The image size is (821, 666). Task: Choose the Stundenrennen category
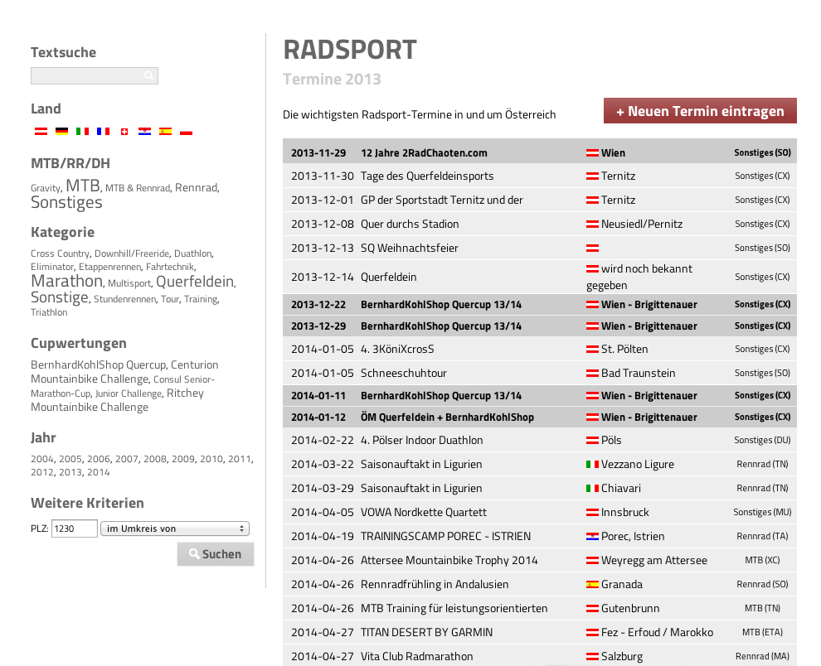pyautogui.click(x=124, y=299)
